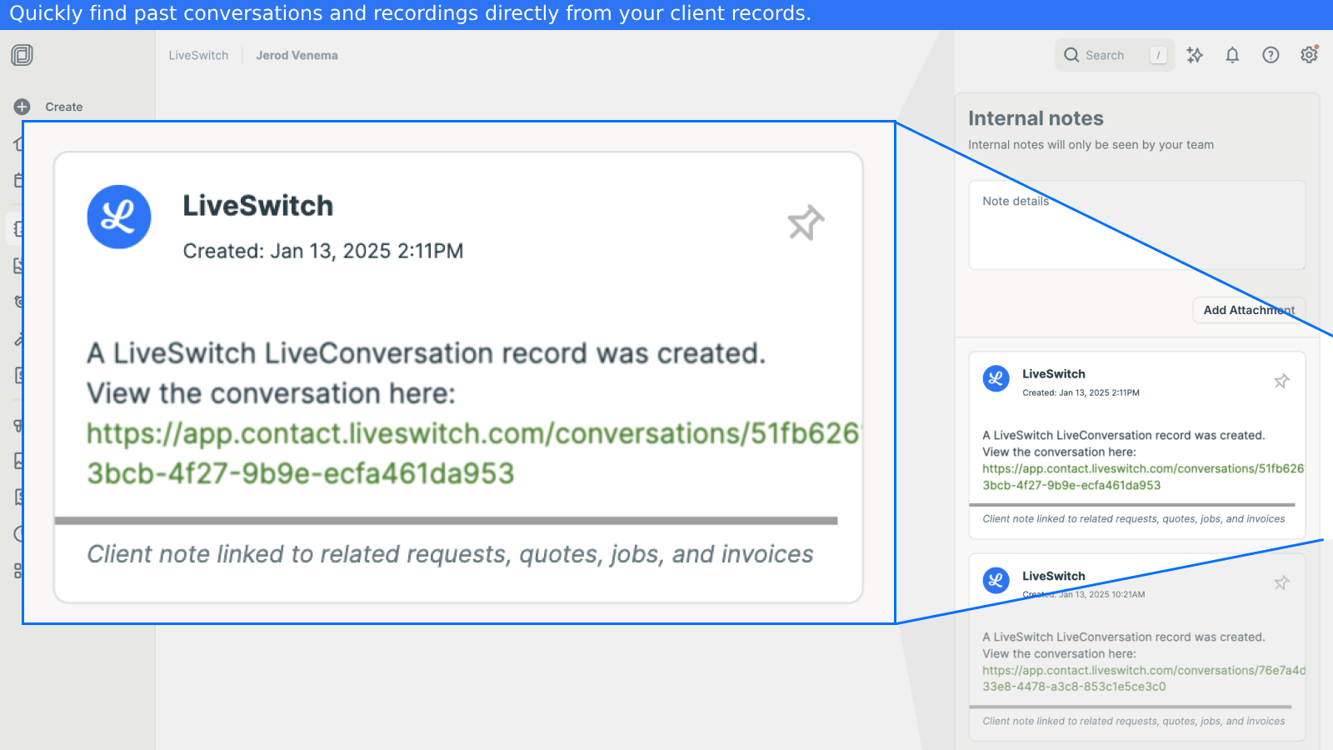The image size is (1333, 750).
Task: Click the large LiveSwitch logo in the enlarged card
Action: coord(119,217)
